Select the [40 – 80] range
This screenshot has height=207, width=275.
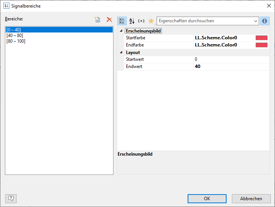(15, 35)
